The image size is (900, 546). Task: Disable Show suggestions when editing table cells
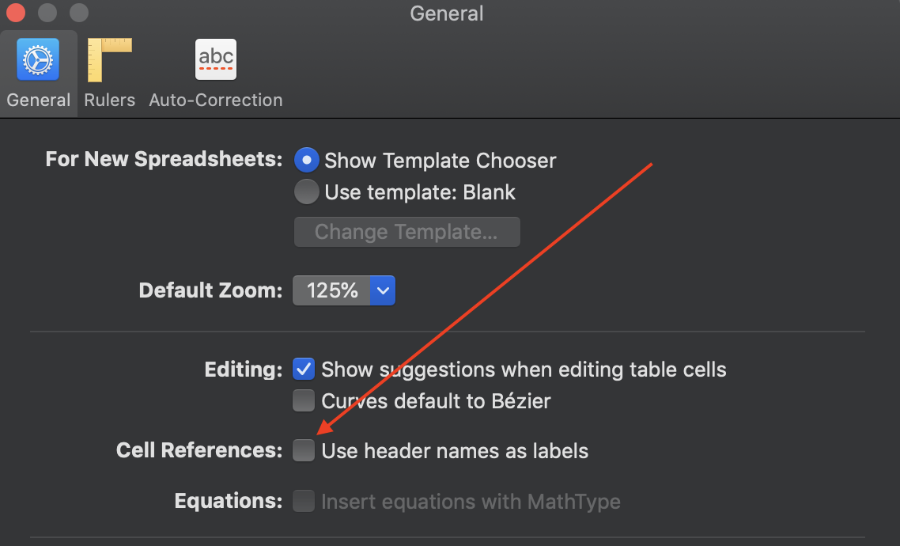click(304, 370)
